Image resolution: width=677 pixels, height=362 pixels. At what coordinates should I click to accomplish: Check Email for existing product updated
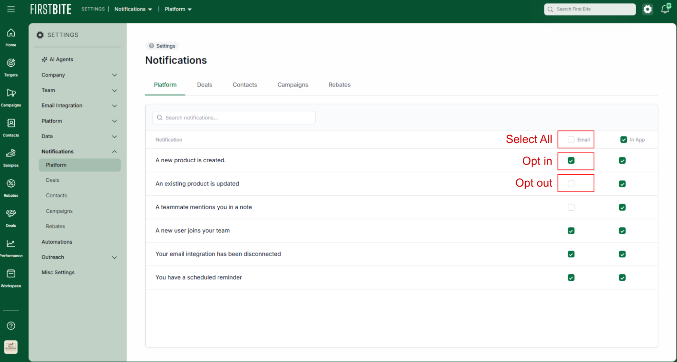(x=571, y=184)
